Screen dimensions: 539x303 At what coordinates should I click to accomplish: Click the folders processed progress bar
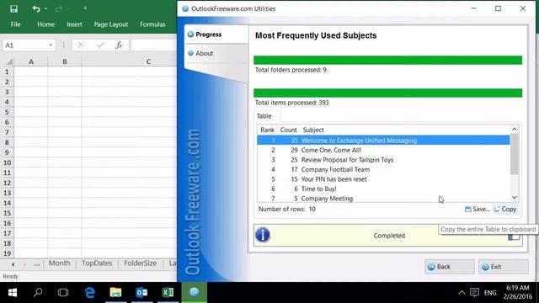tap(387, 60)
